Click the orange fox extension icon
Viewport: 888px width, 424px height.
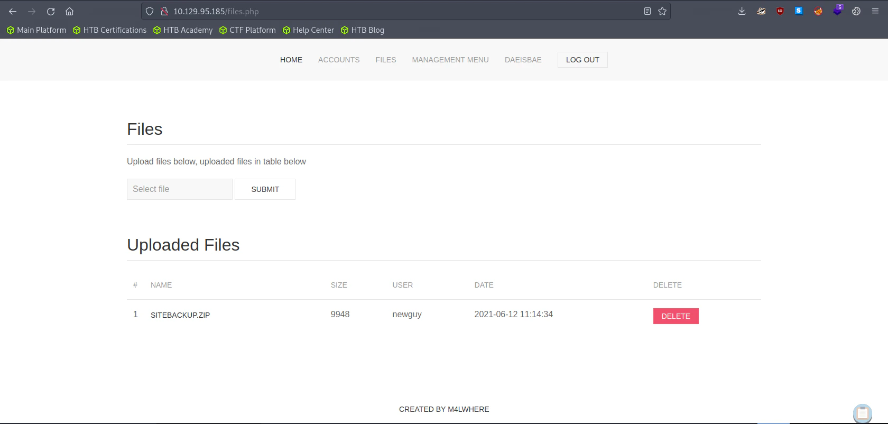818,11
